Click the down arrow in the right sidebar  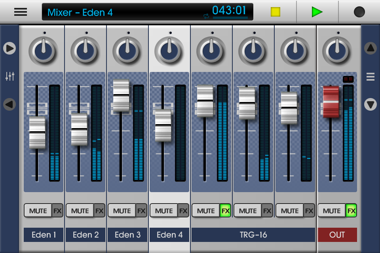[370, 105]
